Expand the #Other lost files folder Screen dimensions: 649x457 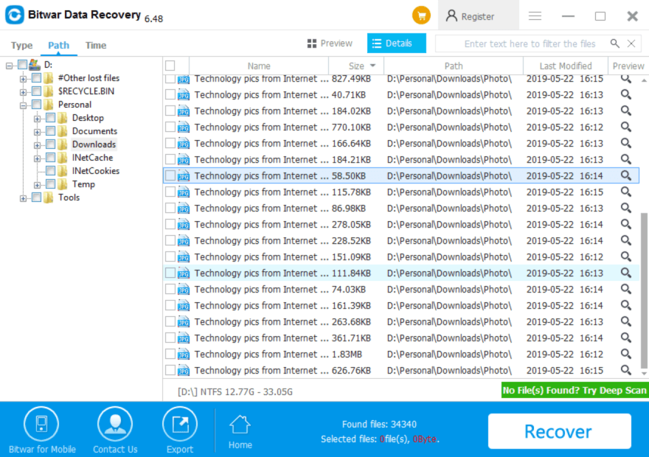pyautogui.click(x=23, y=79)
